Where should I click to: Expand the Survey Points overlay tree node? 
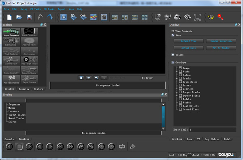[x=176, y=96]
